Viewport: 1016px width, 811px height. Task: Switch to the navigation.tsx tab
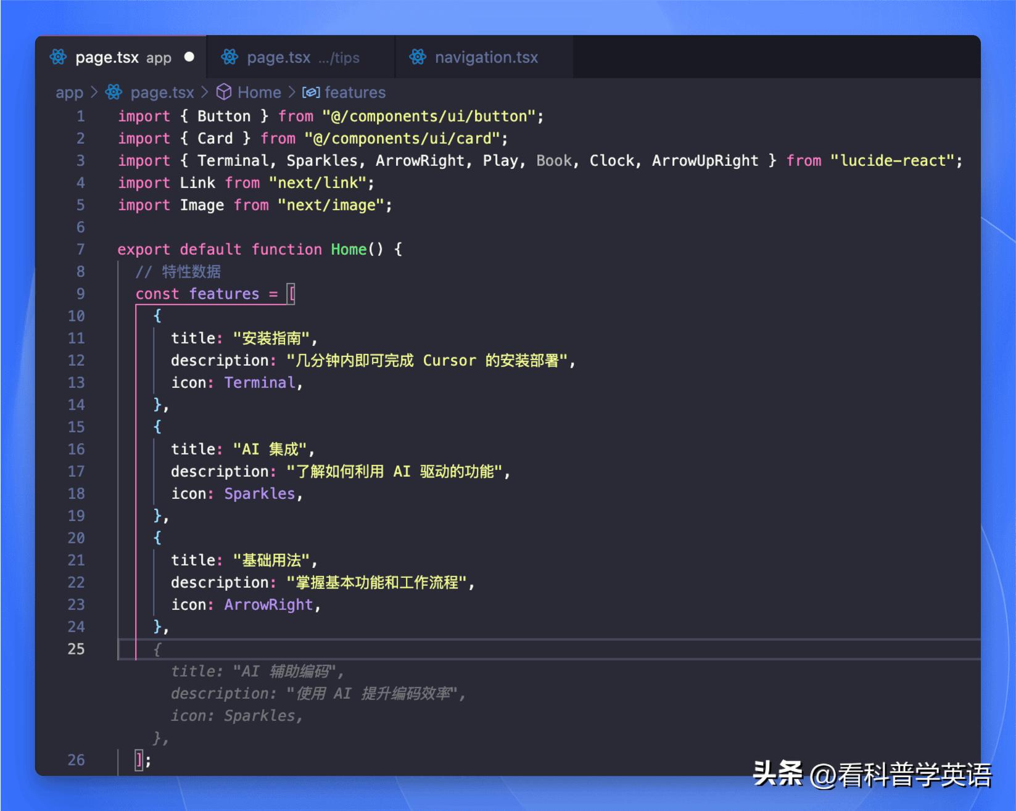pyautogui.click(x=485, y=57)
